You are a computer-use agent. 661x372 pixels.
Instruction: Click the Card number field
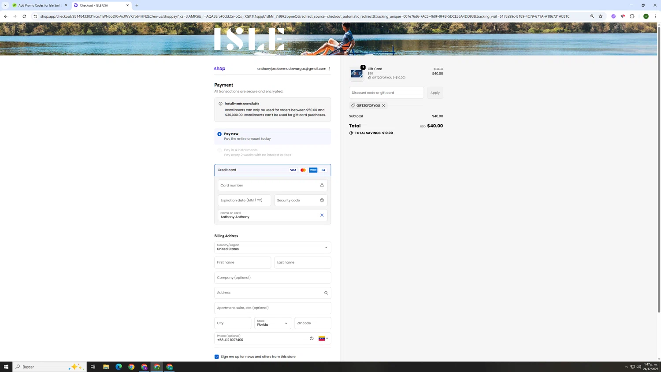click(x=273, y=186)
